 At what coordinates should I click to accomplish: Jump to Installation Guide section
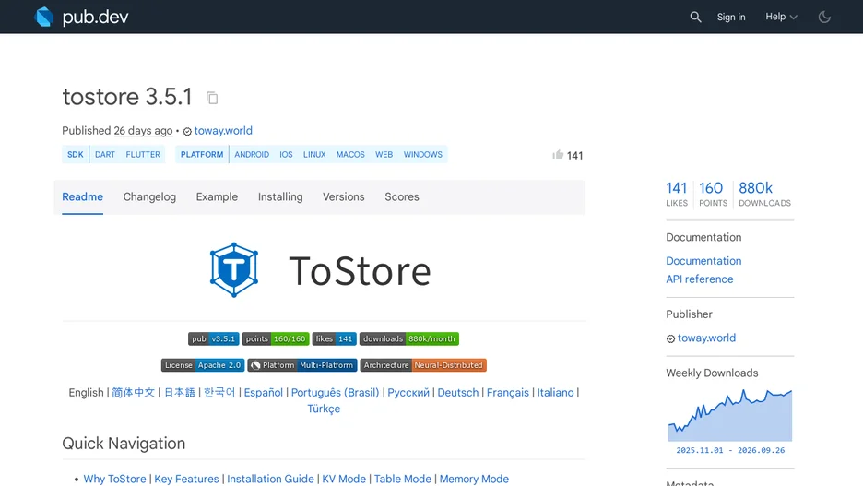(x=270, y=479)
